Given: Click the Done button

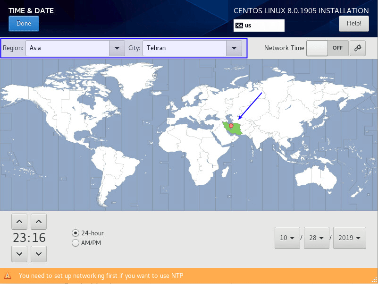Looking at the screenshot, I should (x=24, y=24).
